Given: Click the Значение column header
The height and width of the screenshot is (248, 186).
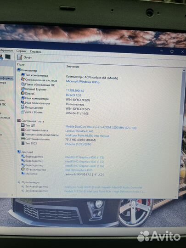Looking at the screenshot, I should click(73, 67).
